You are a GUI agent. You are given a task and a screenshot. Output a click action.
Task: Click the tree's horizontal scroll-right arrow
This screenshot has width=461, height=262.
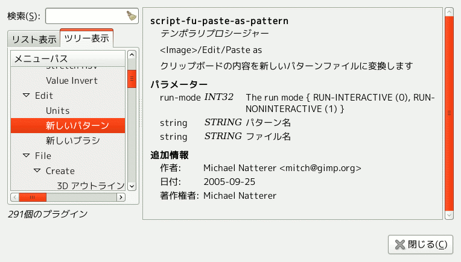pos(121,197)
